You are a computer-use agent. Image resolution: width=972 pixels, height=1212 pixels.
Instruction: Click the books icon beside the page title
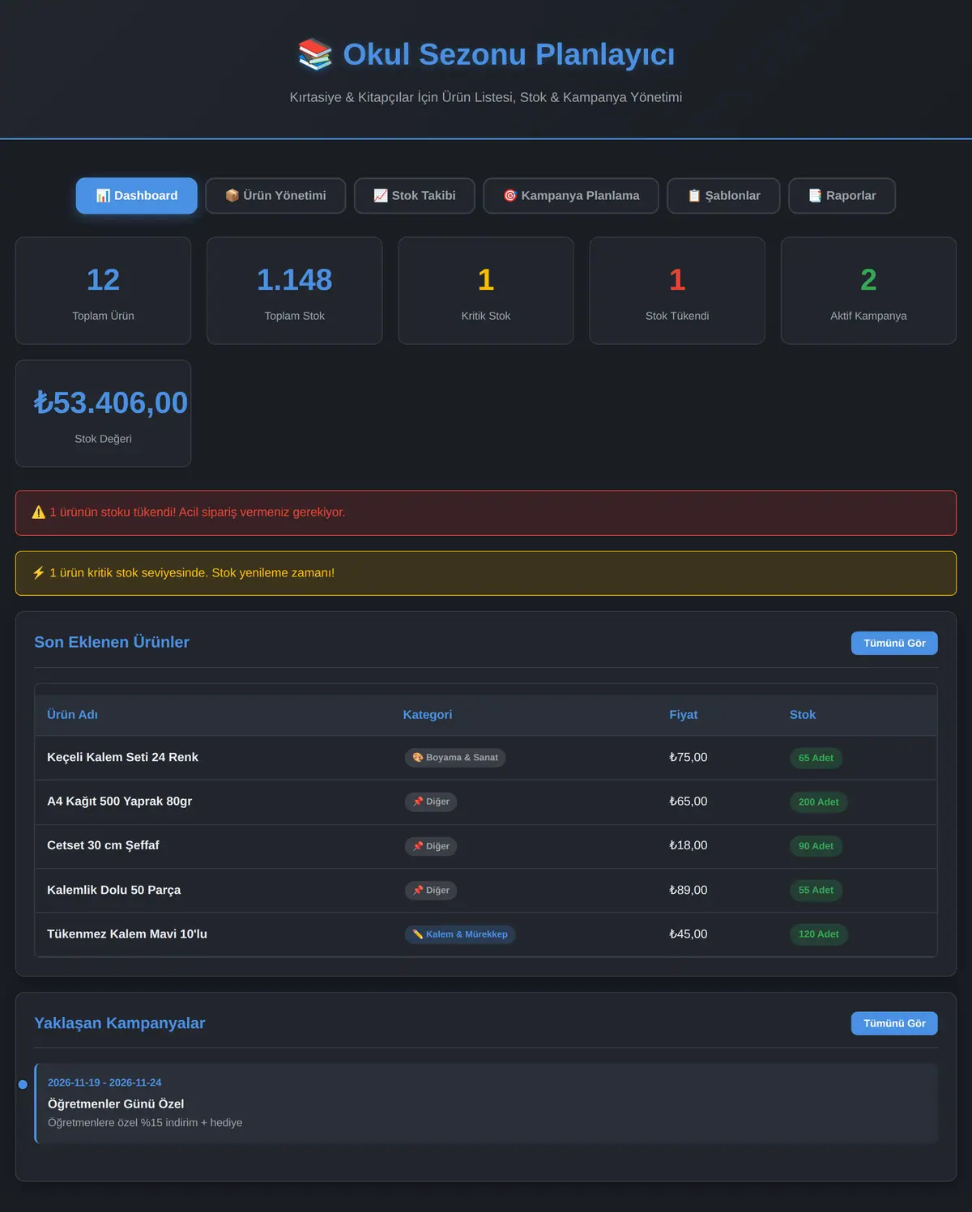point(315,54)
